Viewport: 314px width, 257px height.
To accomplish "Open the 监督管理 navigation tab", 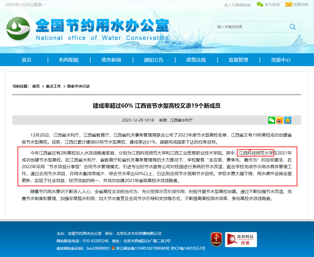I will point(238,60).
